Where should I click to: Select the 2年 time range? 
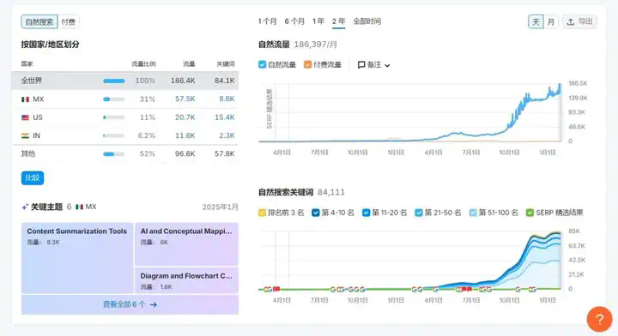coord(338,21)
